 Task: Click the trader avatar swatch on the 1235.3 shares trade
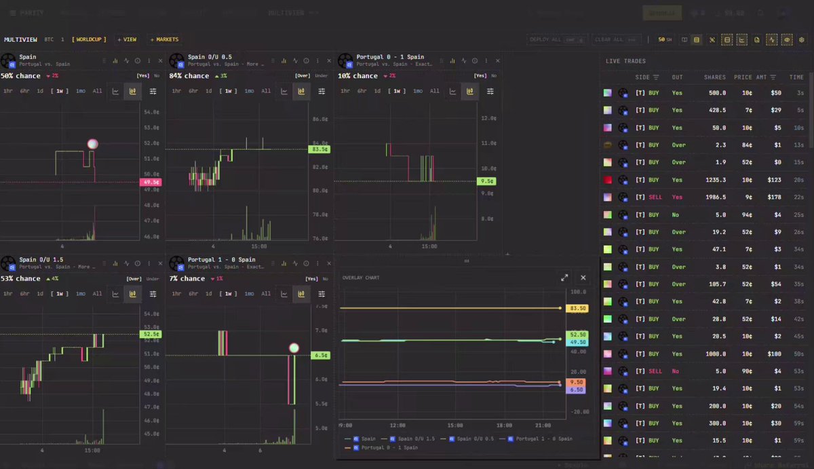(608, 180)
